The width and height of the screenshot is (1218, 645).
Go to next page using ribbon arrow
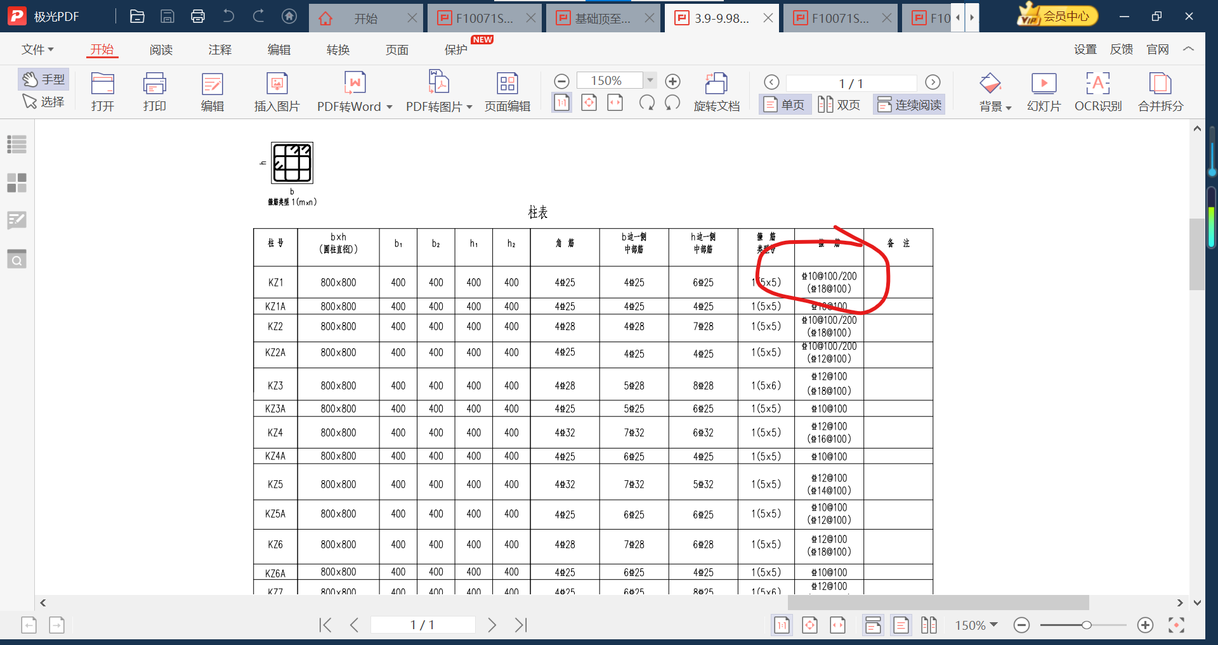click(x=933, y=82)
